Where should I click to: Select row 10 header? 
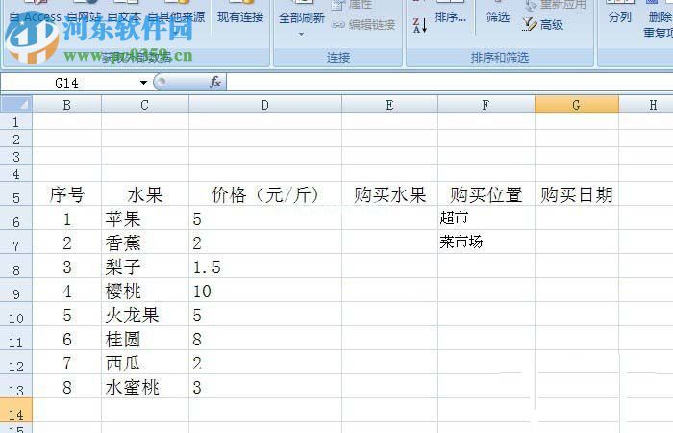[16, 315]
